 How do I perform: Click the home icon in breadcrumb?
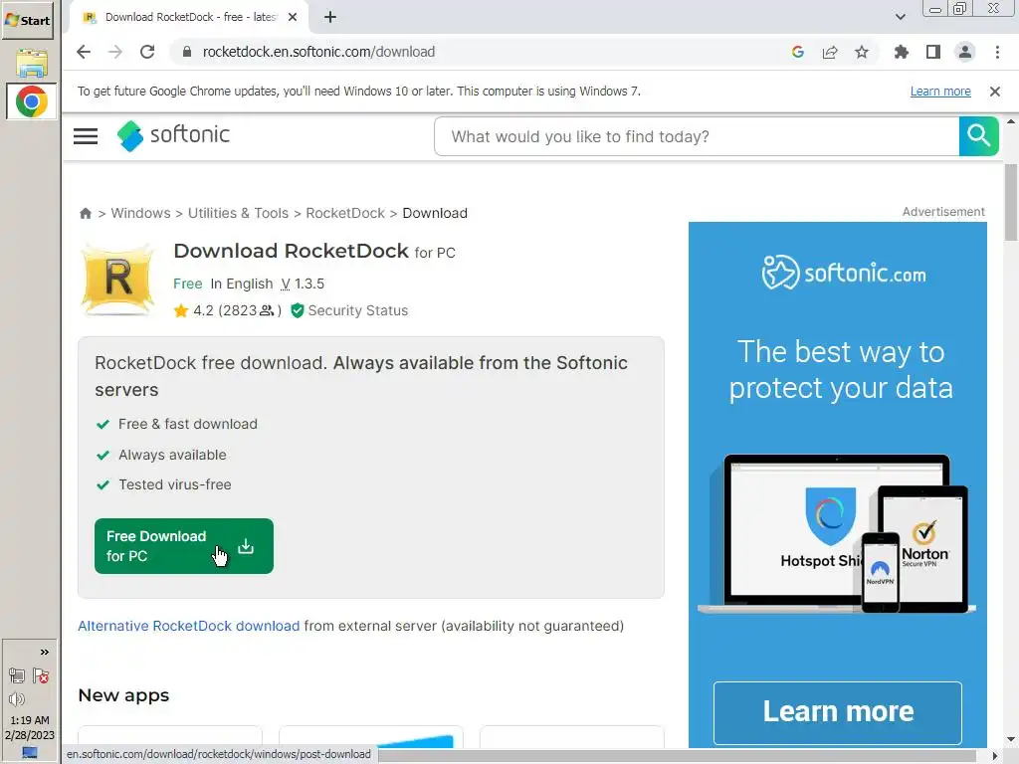click(x=86, y=213)
